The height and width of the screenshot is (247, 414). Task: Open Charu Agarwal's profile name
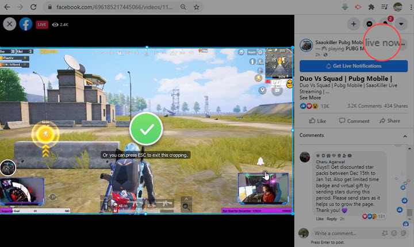[330, 162]
